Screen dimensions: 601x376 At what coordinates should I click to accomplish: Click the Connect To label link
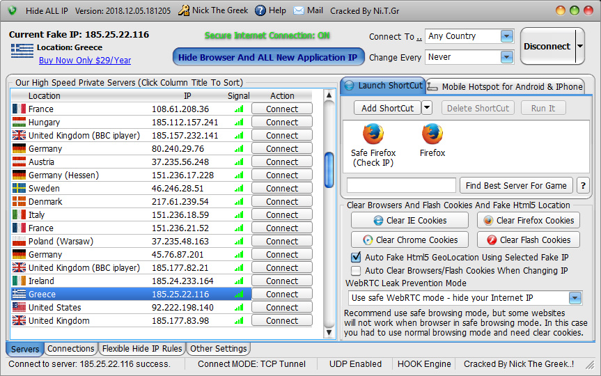[395, 37]
